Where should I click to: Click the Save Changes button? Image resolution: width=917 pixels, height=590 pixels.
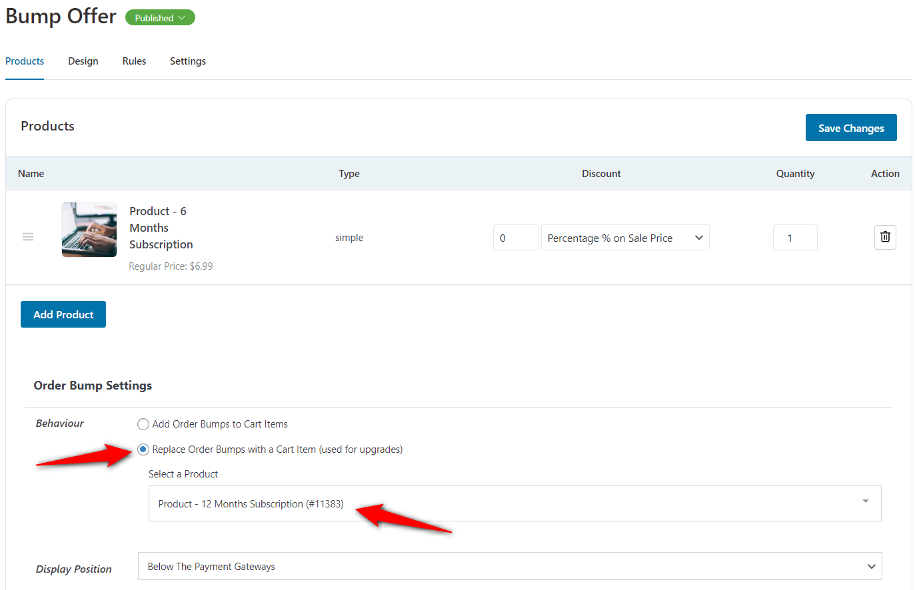click(851, 128)
